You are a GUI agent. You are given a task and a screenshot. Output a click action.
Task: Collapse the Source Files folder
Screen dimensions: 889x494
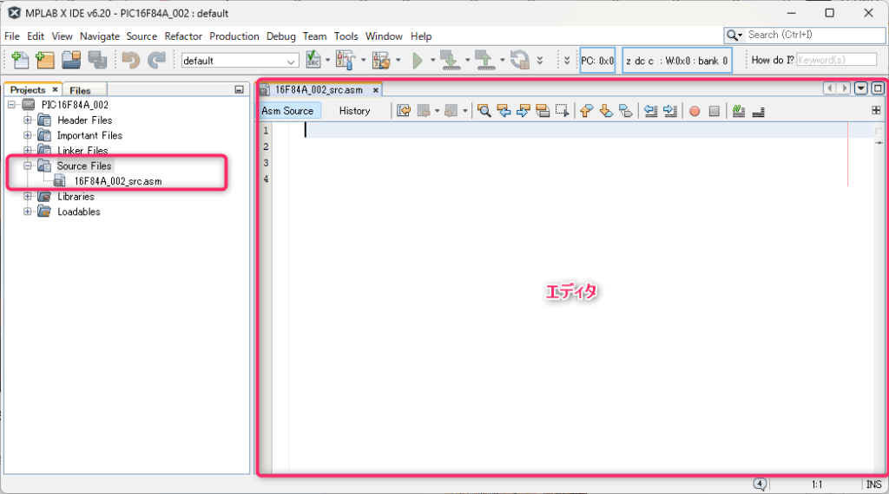pos(27,166)
